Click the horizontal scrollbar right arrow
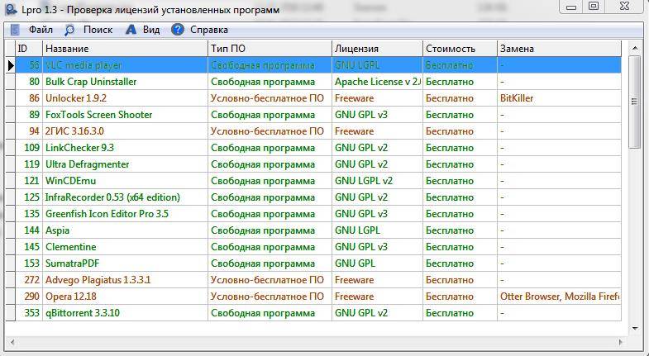 click(x=620, y=342)
